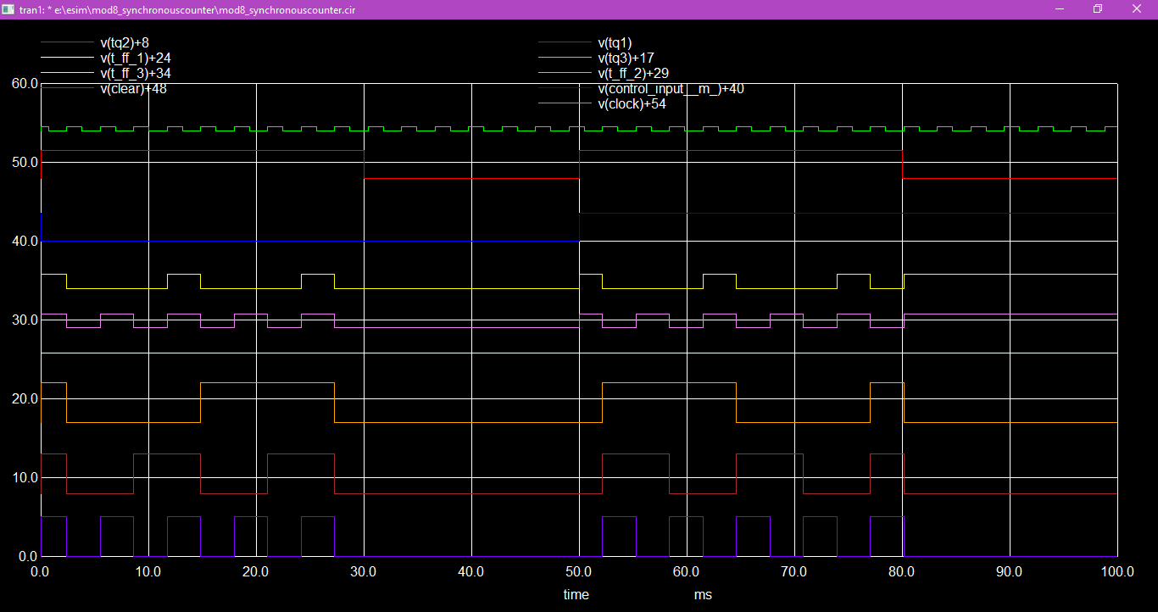Click the 50.0 tick label on time axis
The width and height of the screenshot is (1158, 612).
(578, 572)
